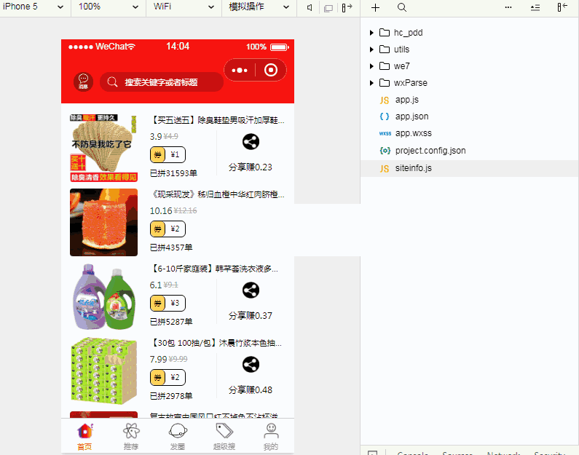The height and width of the screenshot is (455, 579).
Task: Switch to the 推荐 bottom tab
Action: point(131,436)
